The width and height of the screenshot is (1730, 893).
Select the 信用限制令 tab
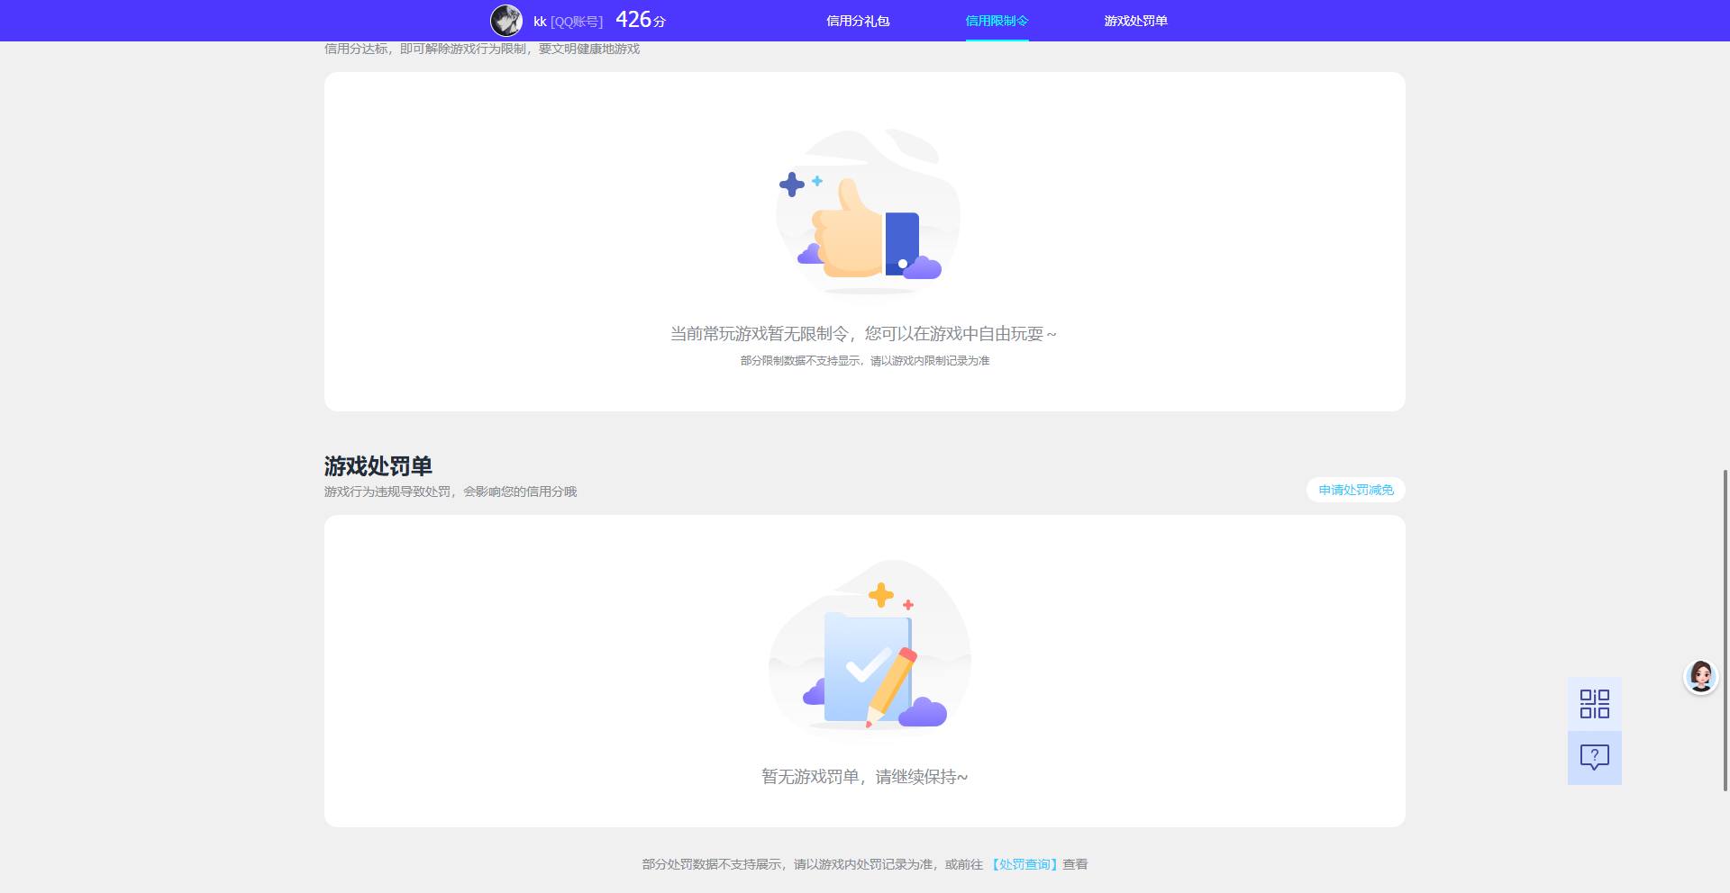coord(997,21)
